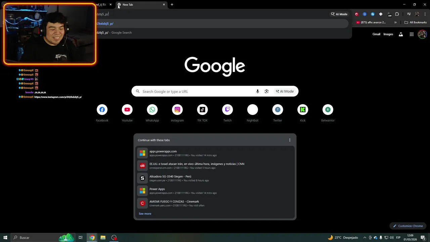The image size is (430, 242).
Task: Open Google apps grid
Action: (412, 34)
